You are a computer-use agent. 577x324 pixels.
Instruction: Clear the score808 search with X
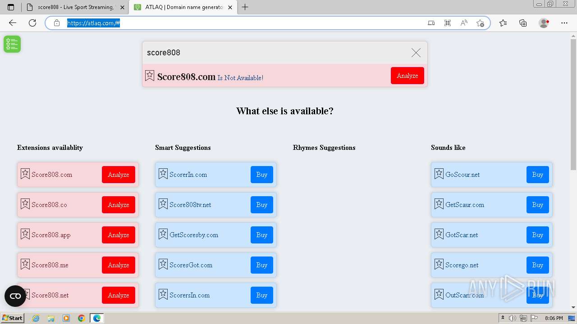[416, 53]
